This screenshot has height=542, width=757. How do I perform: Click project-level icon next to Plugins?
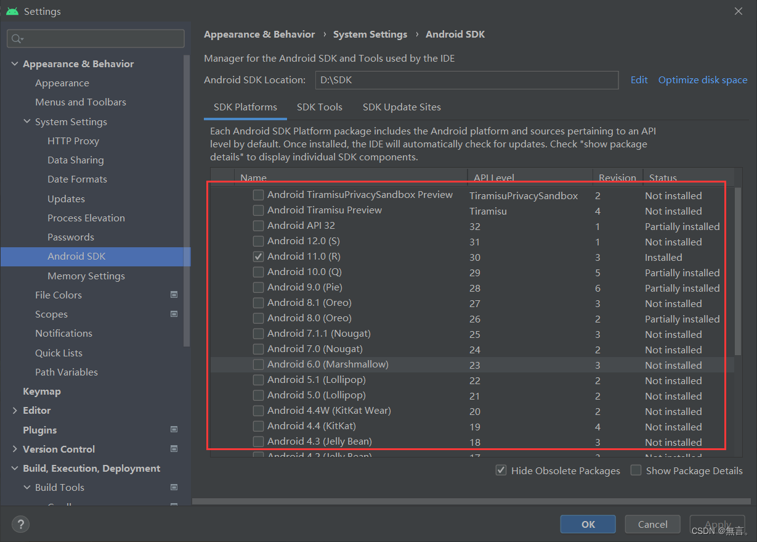tap(174, 430)
